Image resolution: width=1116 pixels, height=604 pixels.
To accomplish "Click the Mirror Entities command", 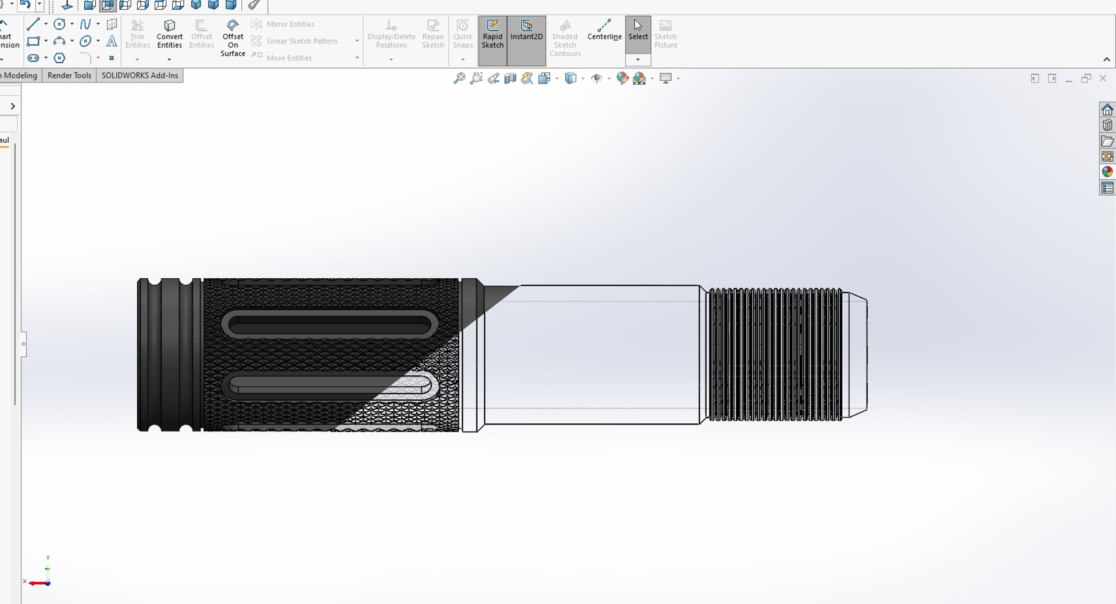I will [283, 24].
